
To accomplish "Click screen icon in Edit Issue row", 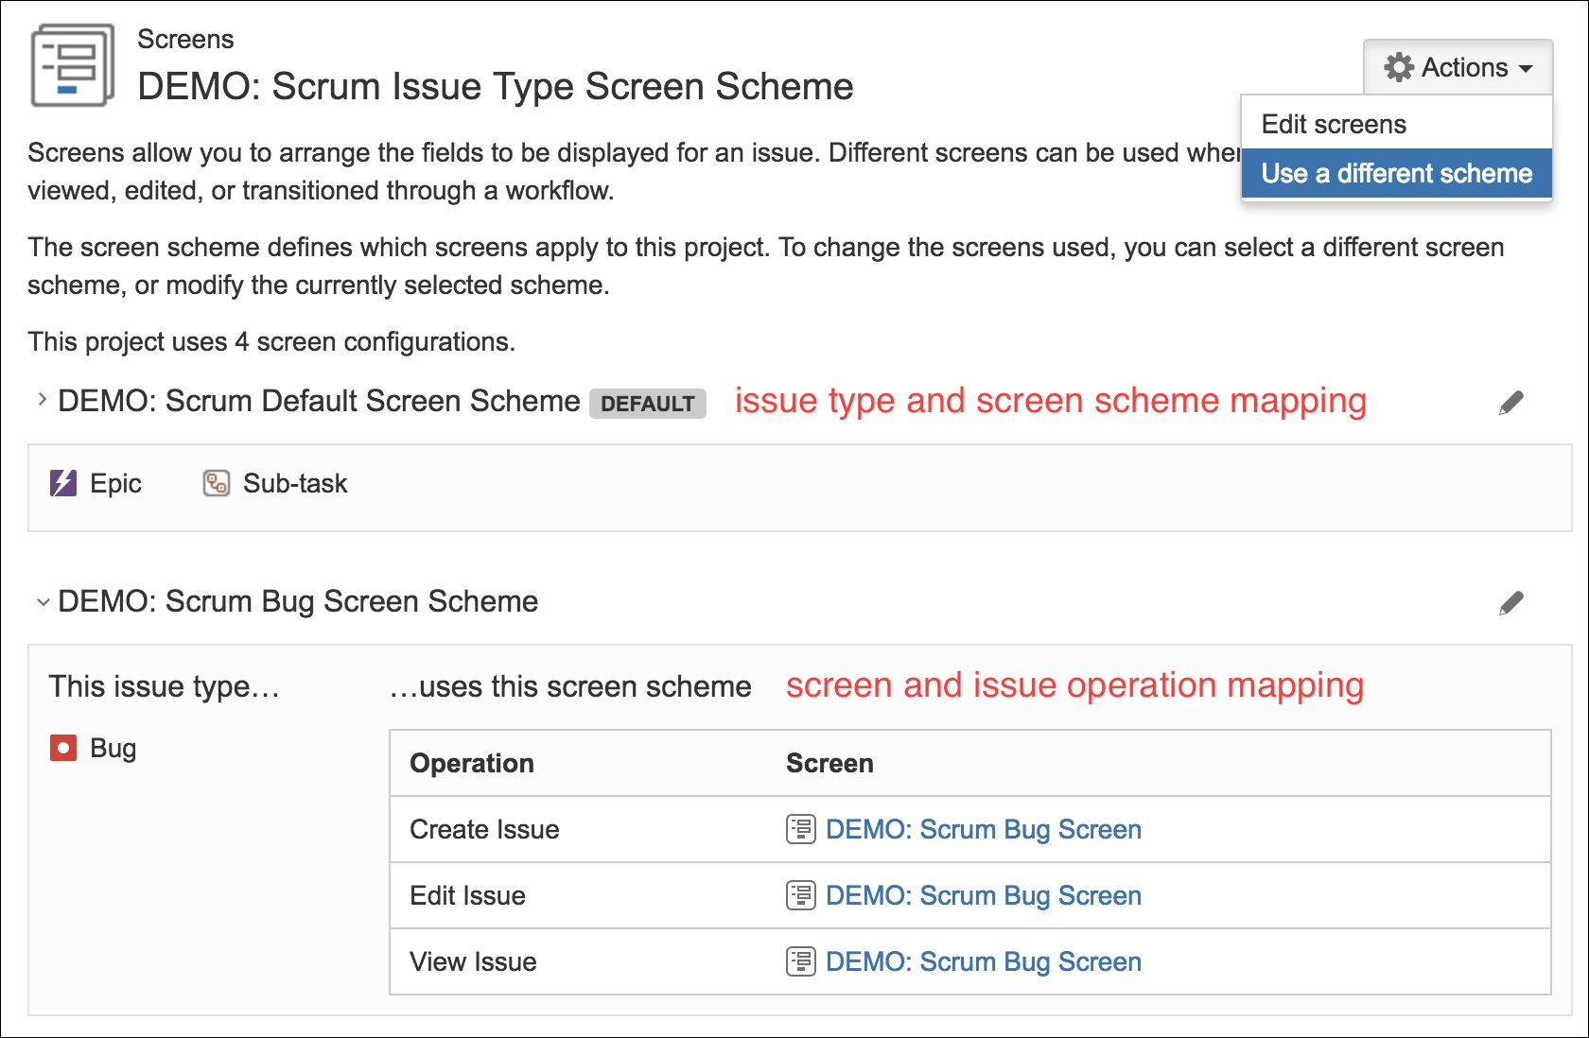I will pyautogui.click(x=801, y=895).
